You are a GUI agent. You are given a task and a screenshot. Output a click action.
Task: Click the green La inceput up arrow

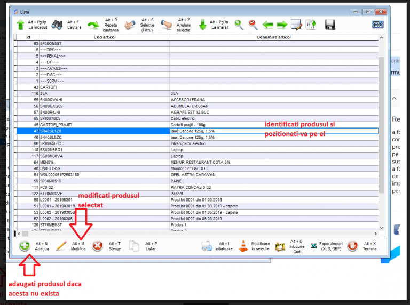(21, 25)
